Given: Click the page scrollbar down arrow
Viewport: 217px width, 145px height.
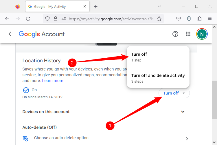Looking at the screenshot, I should click(x=214, y=142).
